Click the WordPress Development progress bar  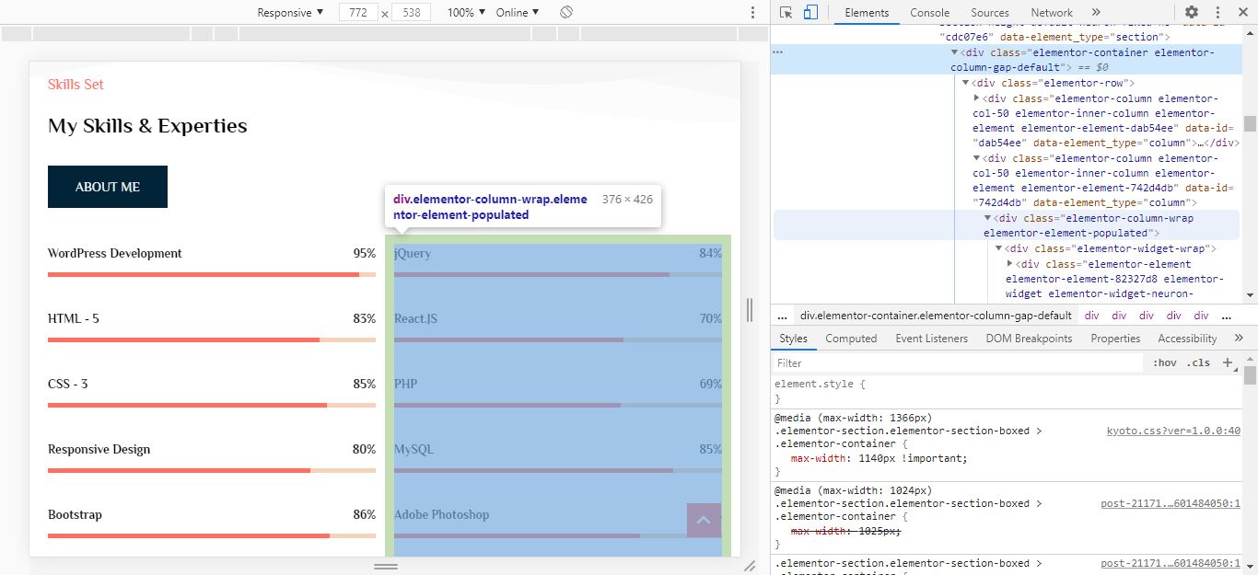[x=212, y=274]
